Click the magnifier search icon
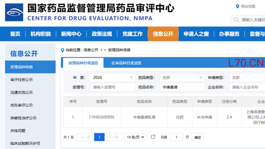The width and height of the screenshot is (265, 149). [x=237, y=20]
